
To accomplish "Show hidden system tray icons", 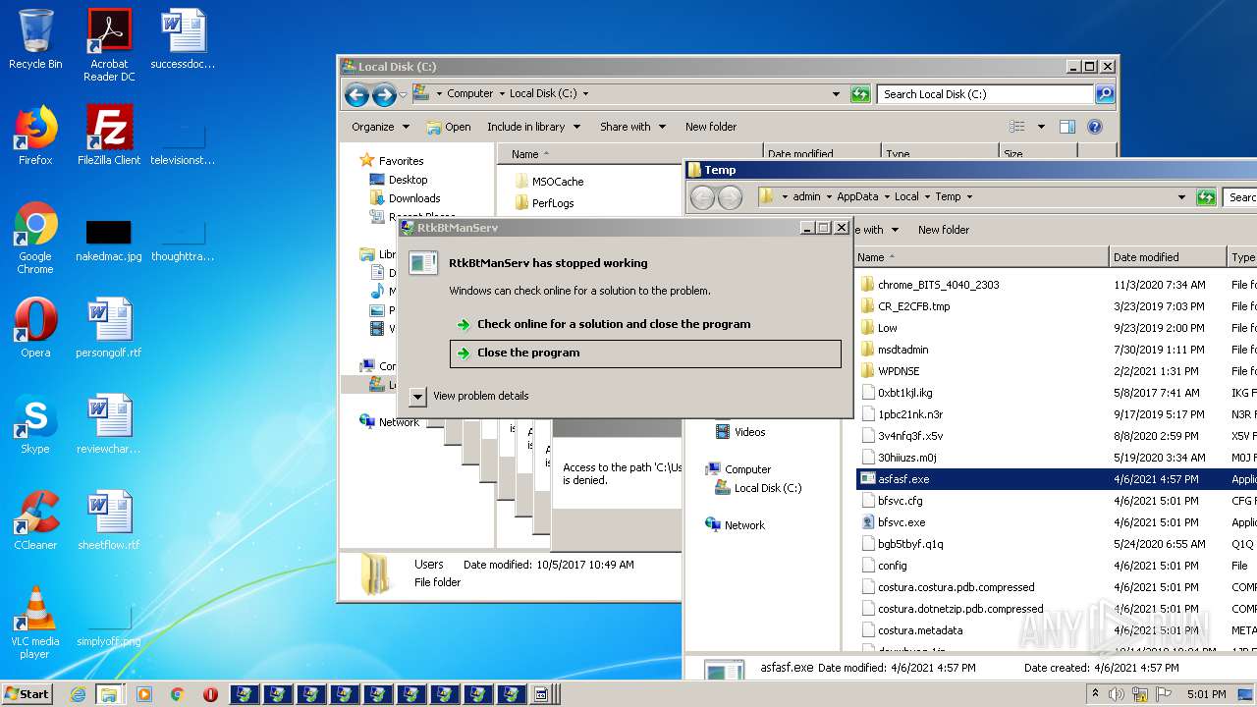I will click(x=1096, y=694).
